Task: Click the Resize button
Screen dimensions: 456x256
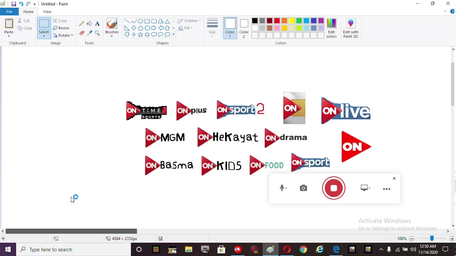Action: coord(61,28)
